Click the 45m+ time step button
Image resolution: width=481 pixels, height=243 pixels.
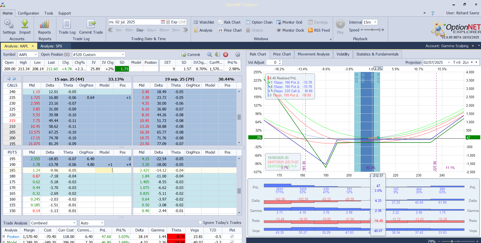(164, 30)
